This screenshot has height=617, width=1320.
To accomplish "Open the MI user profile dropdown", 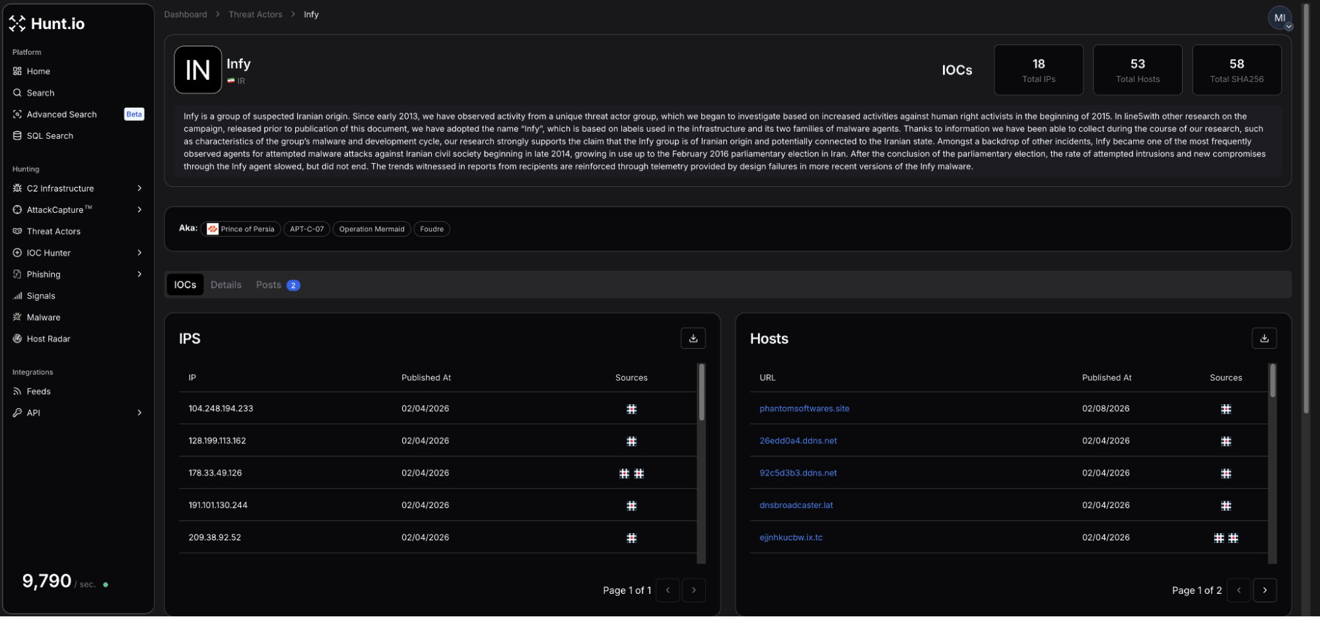I will (x=1280, y=18).
